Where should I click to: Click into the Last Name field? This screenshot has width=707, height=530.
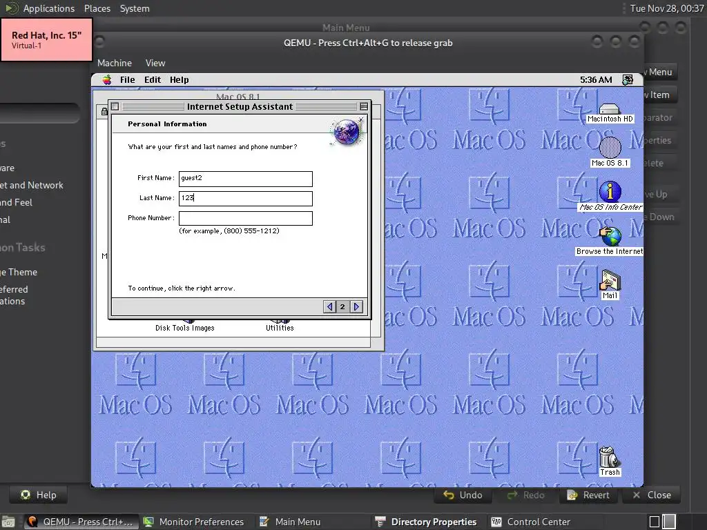pyautogui.click(x=245, y=198)
